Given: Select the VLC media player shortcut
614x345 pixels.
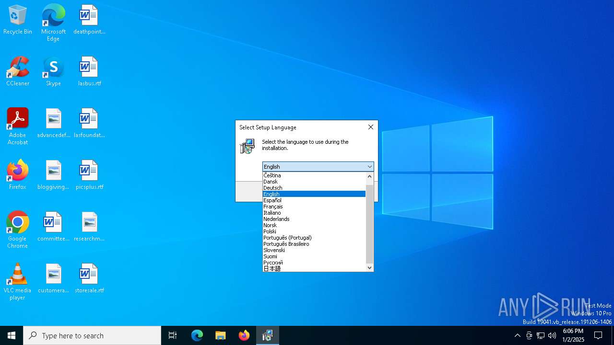Looking at the screenshot, I should 18,282.
